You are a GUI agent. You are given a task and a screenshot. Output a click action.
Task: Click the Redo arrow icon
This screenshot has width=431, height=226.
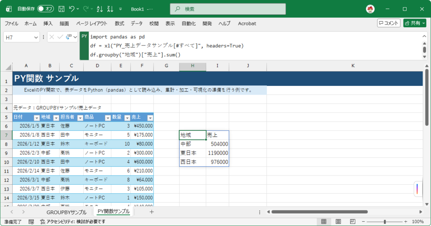point(86,9)
